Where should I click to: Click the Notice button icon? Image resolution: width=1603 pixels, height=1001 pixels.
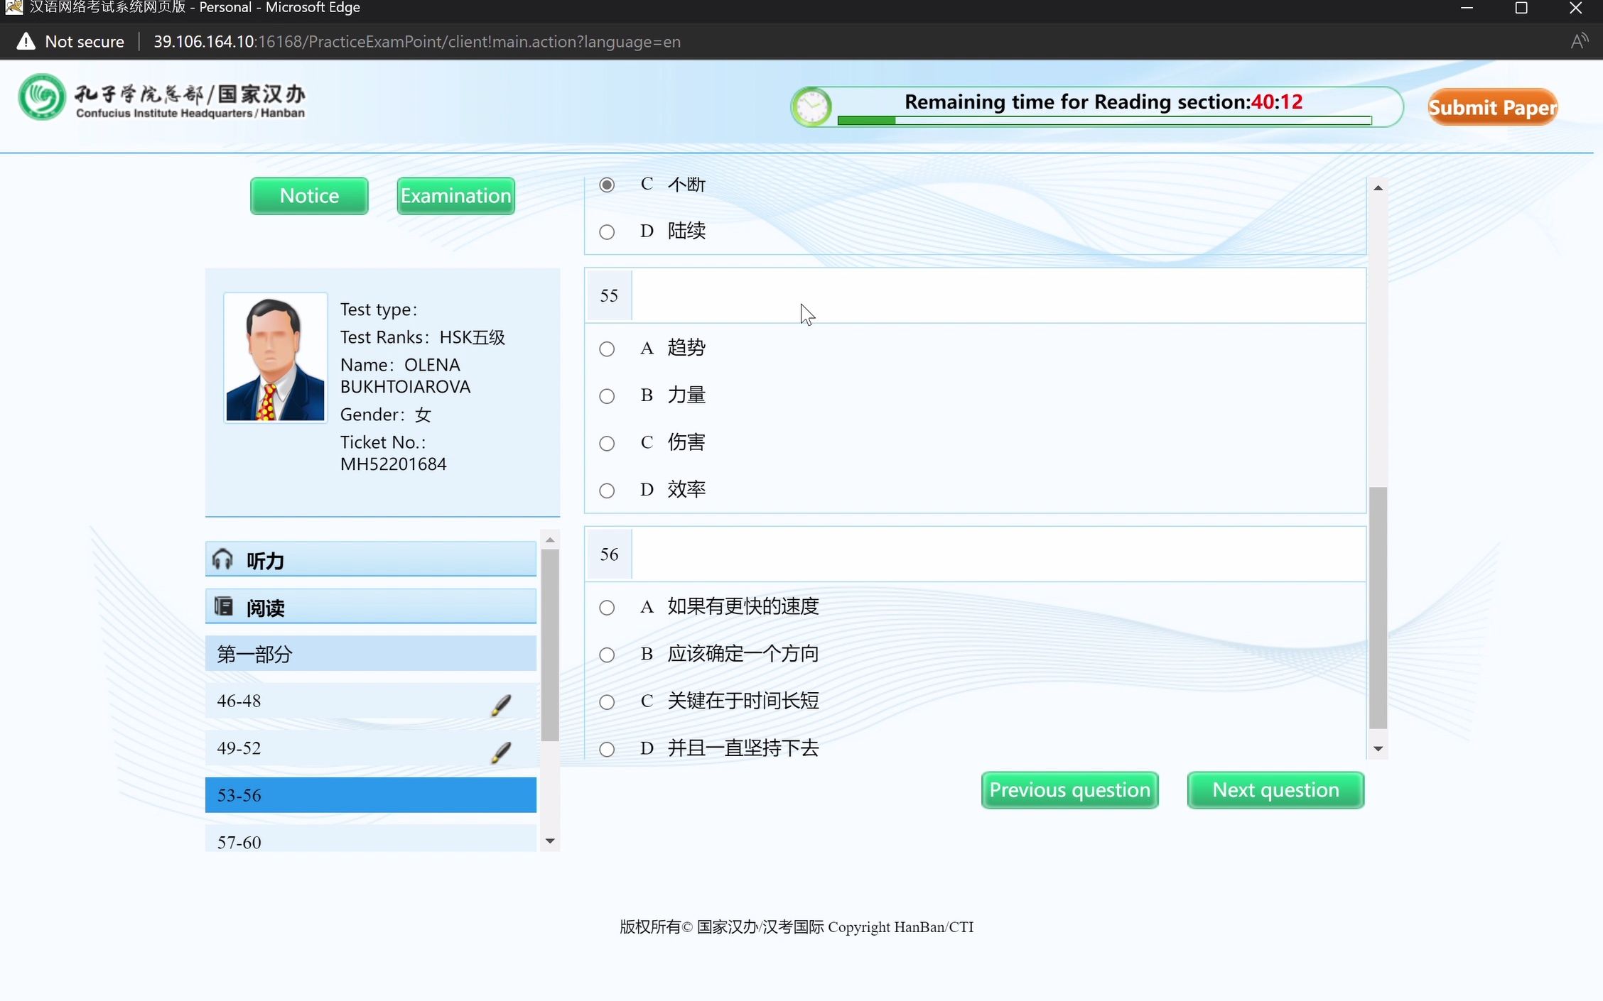(x=308, y=195)
